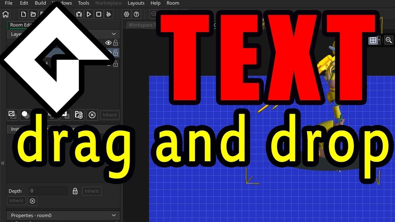Image resolution: width=395 pixels, height=222 pixels.
Task: Click Inherit button in the layer toolbar
Action: [x=110, y=115]
